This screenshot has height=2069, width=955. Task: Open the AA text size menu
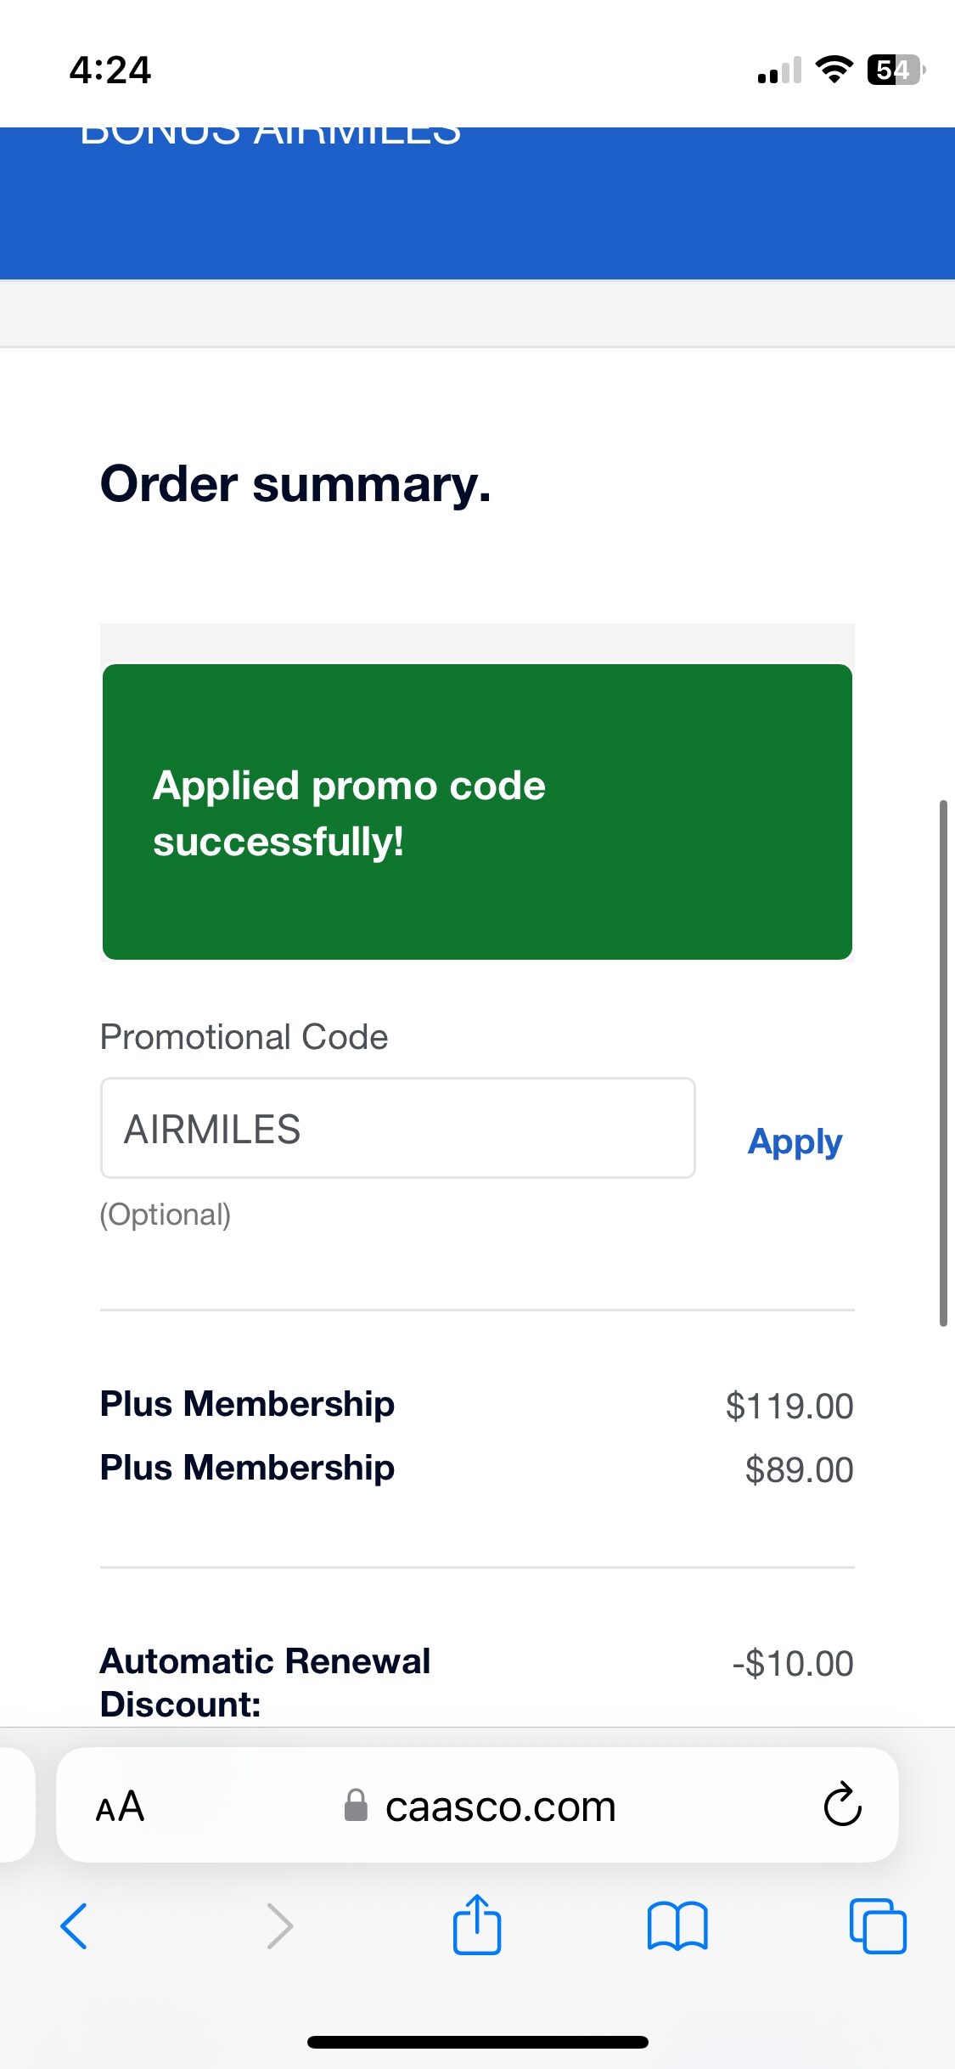coord(120,1806)
